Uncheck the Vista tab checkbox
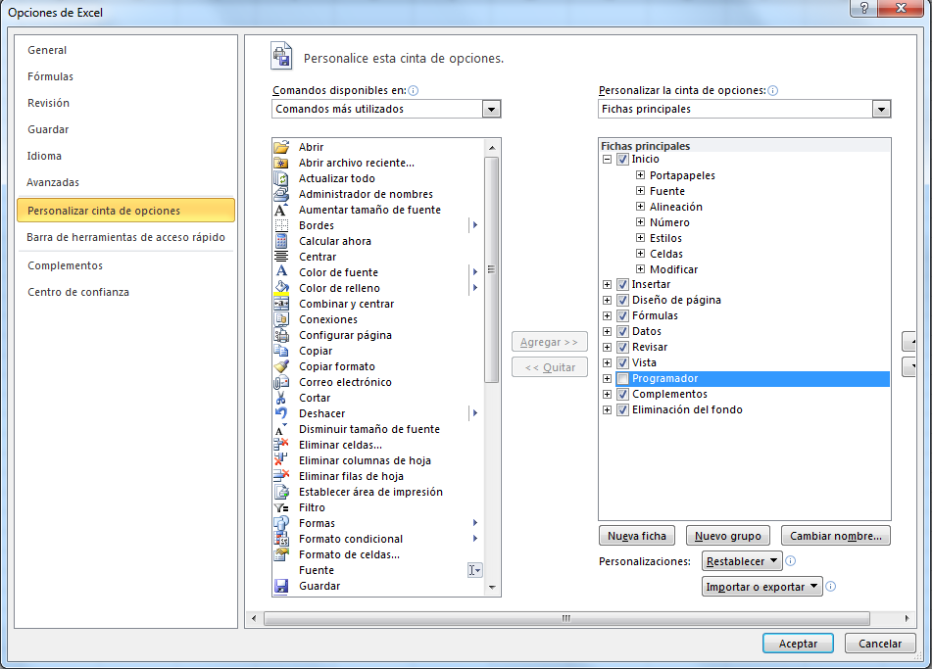The height and width of the screenshot is (670, 933). pos(622,362)
